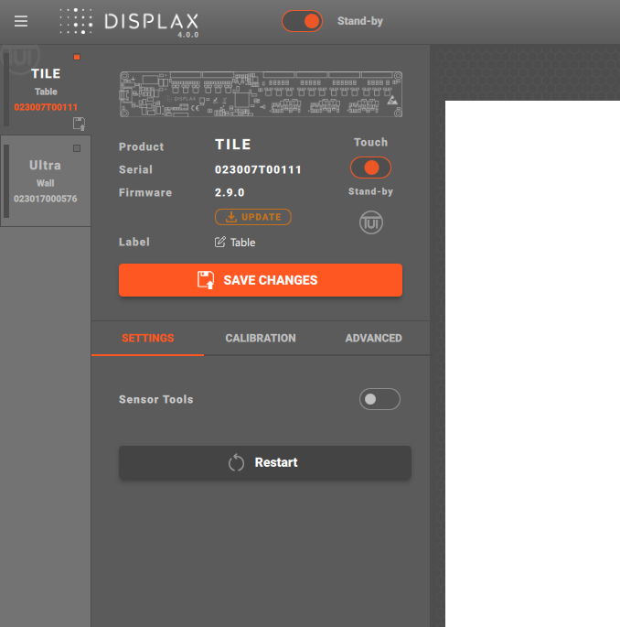The width and height of the screenshot is (620, 627).
Task: Click the orange status square on TILE card
Action: [77, 58]
